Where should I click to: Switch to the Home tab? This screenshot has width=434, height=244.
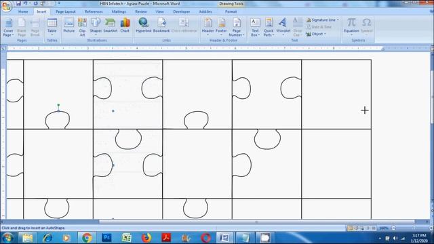point(23,12)
